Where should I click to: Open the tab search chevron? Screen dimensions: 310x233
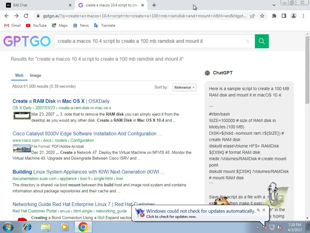pos(274,5)
